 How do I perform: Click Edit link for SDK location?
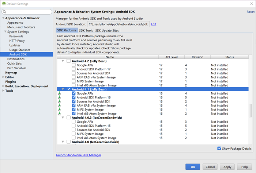click(x=154, y=24)
